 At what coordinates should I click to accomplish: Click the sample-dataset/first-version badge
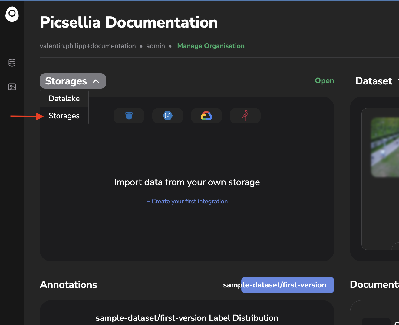click(x=288, y=285)
